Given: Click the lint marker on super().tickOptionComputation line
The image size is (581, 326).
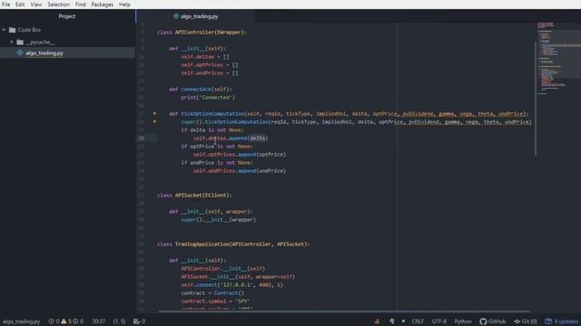Looking at the screenshot, I should coord(155,121).
